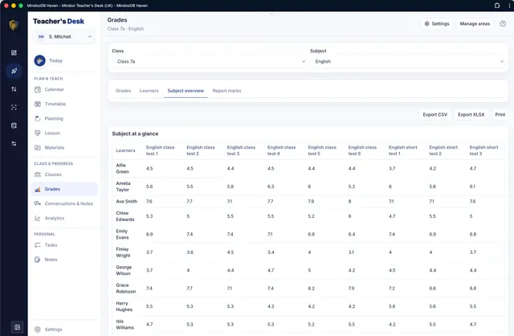Open the apps grid icon in dark rail
Image resolution: width=514 pixels, height=336 pixels.
[14, 53]
